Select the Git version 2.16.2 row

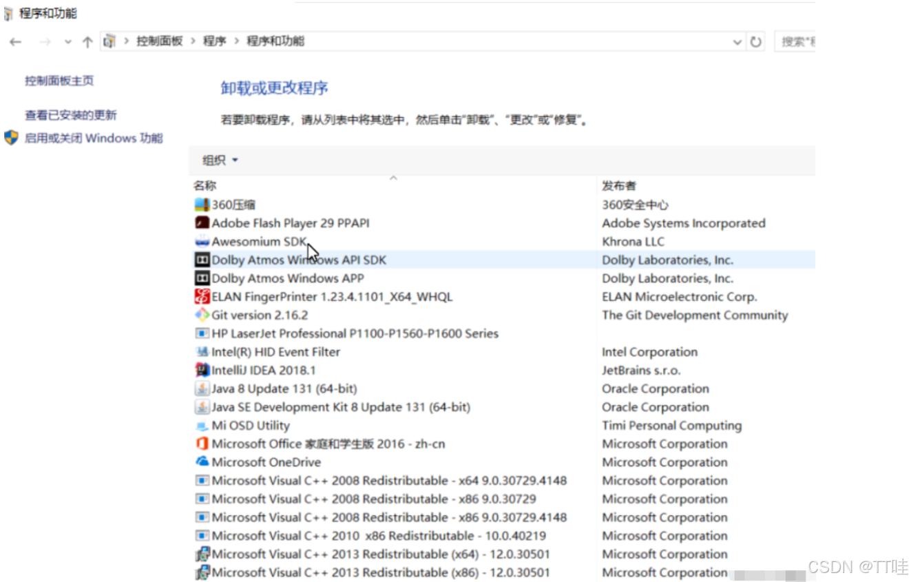click(503, 315)
